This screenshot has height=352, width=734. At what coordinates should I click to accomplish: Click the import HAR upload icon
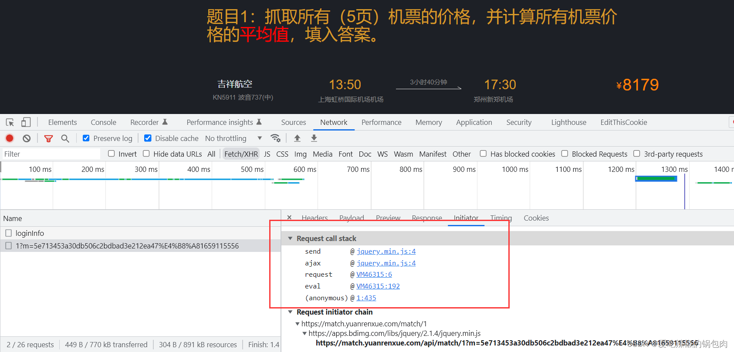coord(297,138)
